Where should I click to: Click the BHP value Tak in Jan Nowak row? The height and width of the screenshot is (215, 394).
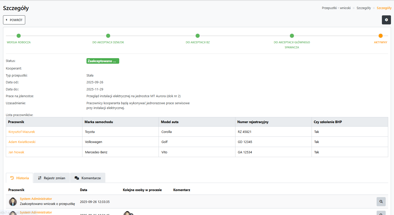click(317, 152)
